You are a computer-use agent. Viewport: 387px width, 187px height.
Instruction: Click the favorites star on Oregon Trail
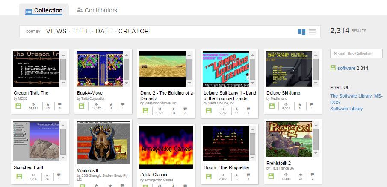(x=48, y=104)
